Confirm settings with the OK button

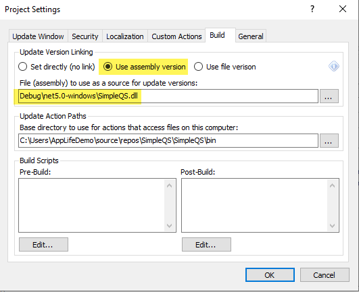pyautogui.click(x=270, y=275)
